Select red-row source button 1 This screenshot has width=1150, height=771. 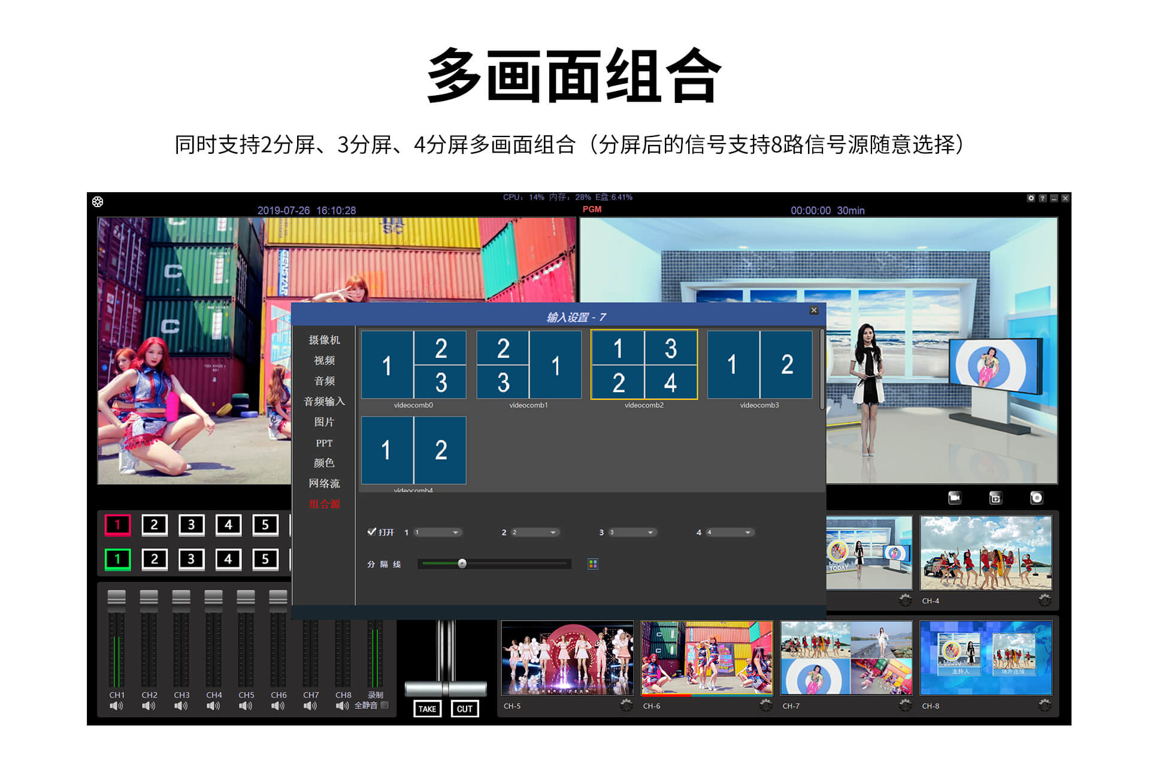(118, 525)
